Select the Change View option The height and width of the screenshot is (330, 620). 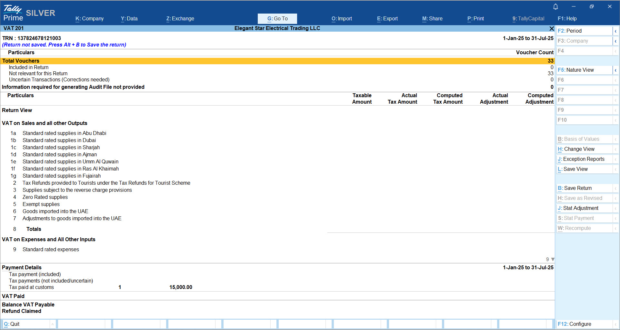point(579,149)
